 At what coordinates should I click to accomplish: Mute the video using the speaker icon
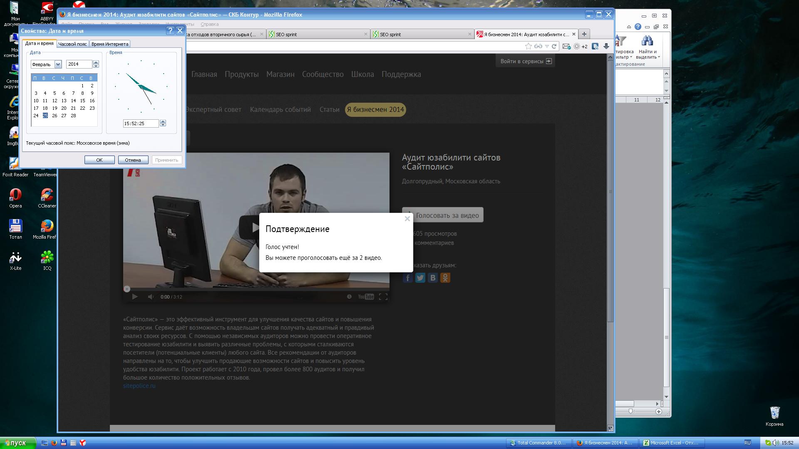point(151,296)
